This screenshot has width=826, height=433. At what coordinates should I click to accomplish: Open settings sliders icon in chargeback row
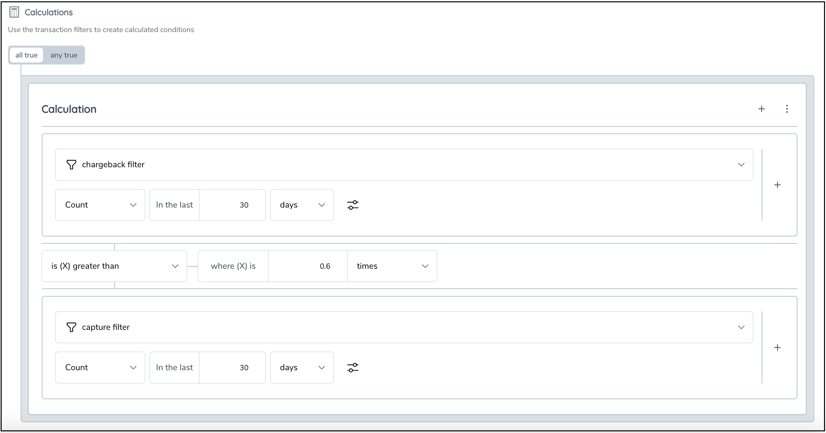pos(353,205)
